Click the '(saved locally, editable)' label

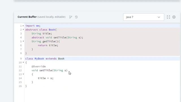coord(51,17)
